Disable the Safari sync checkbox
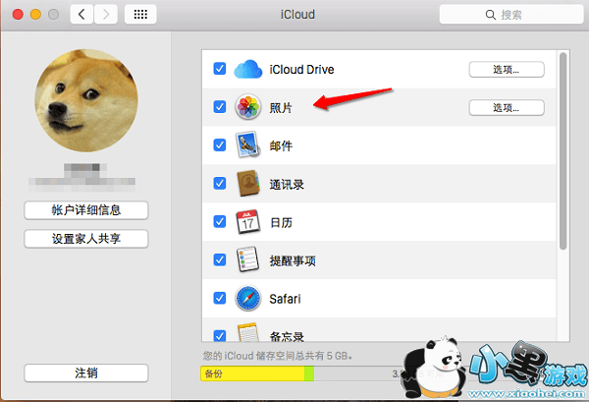The image size is (589, 402). [220, 298]
